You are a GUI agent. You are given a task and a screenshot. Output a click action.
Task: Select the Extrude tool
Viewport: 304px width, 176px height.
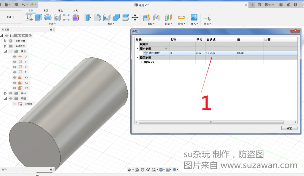click(38, 17)
